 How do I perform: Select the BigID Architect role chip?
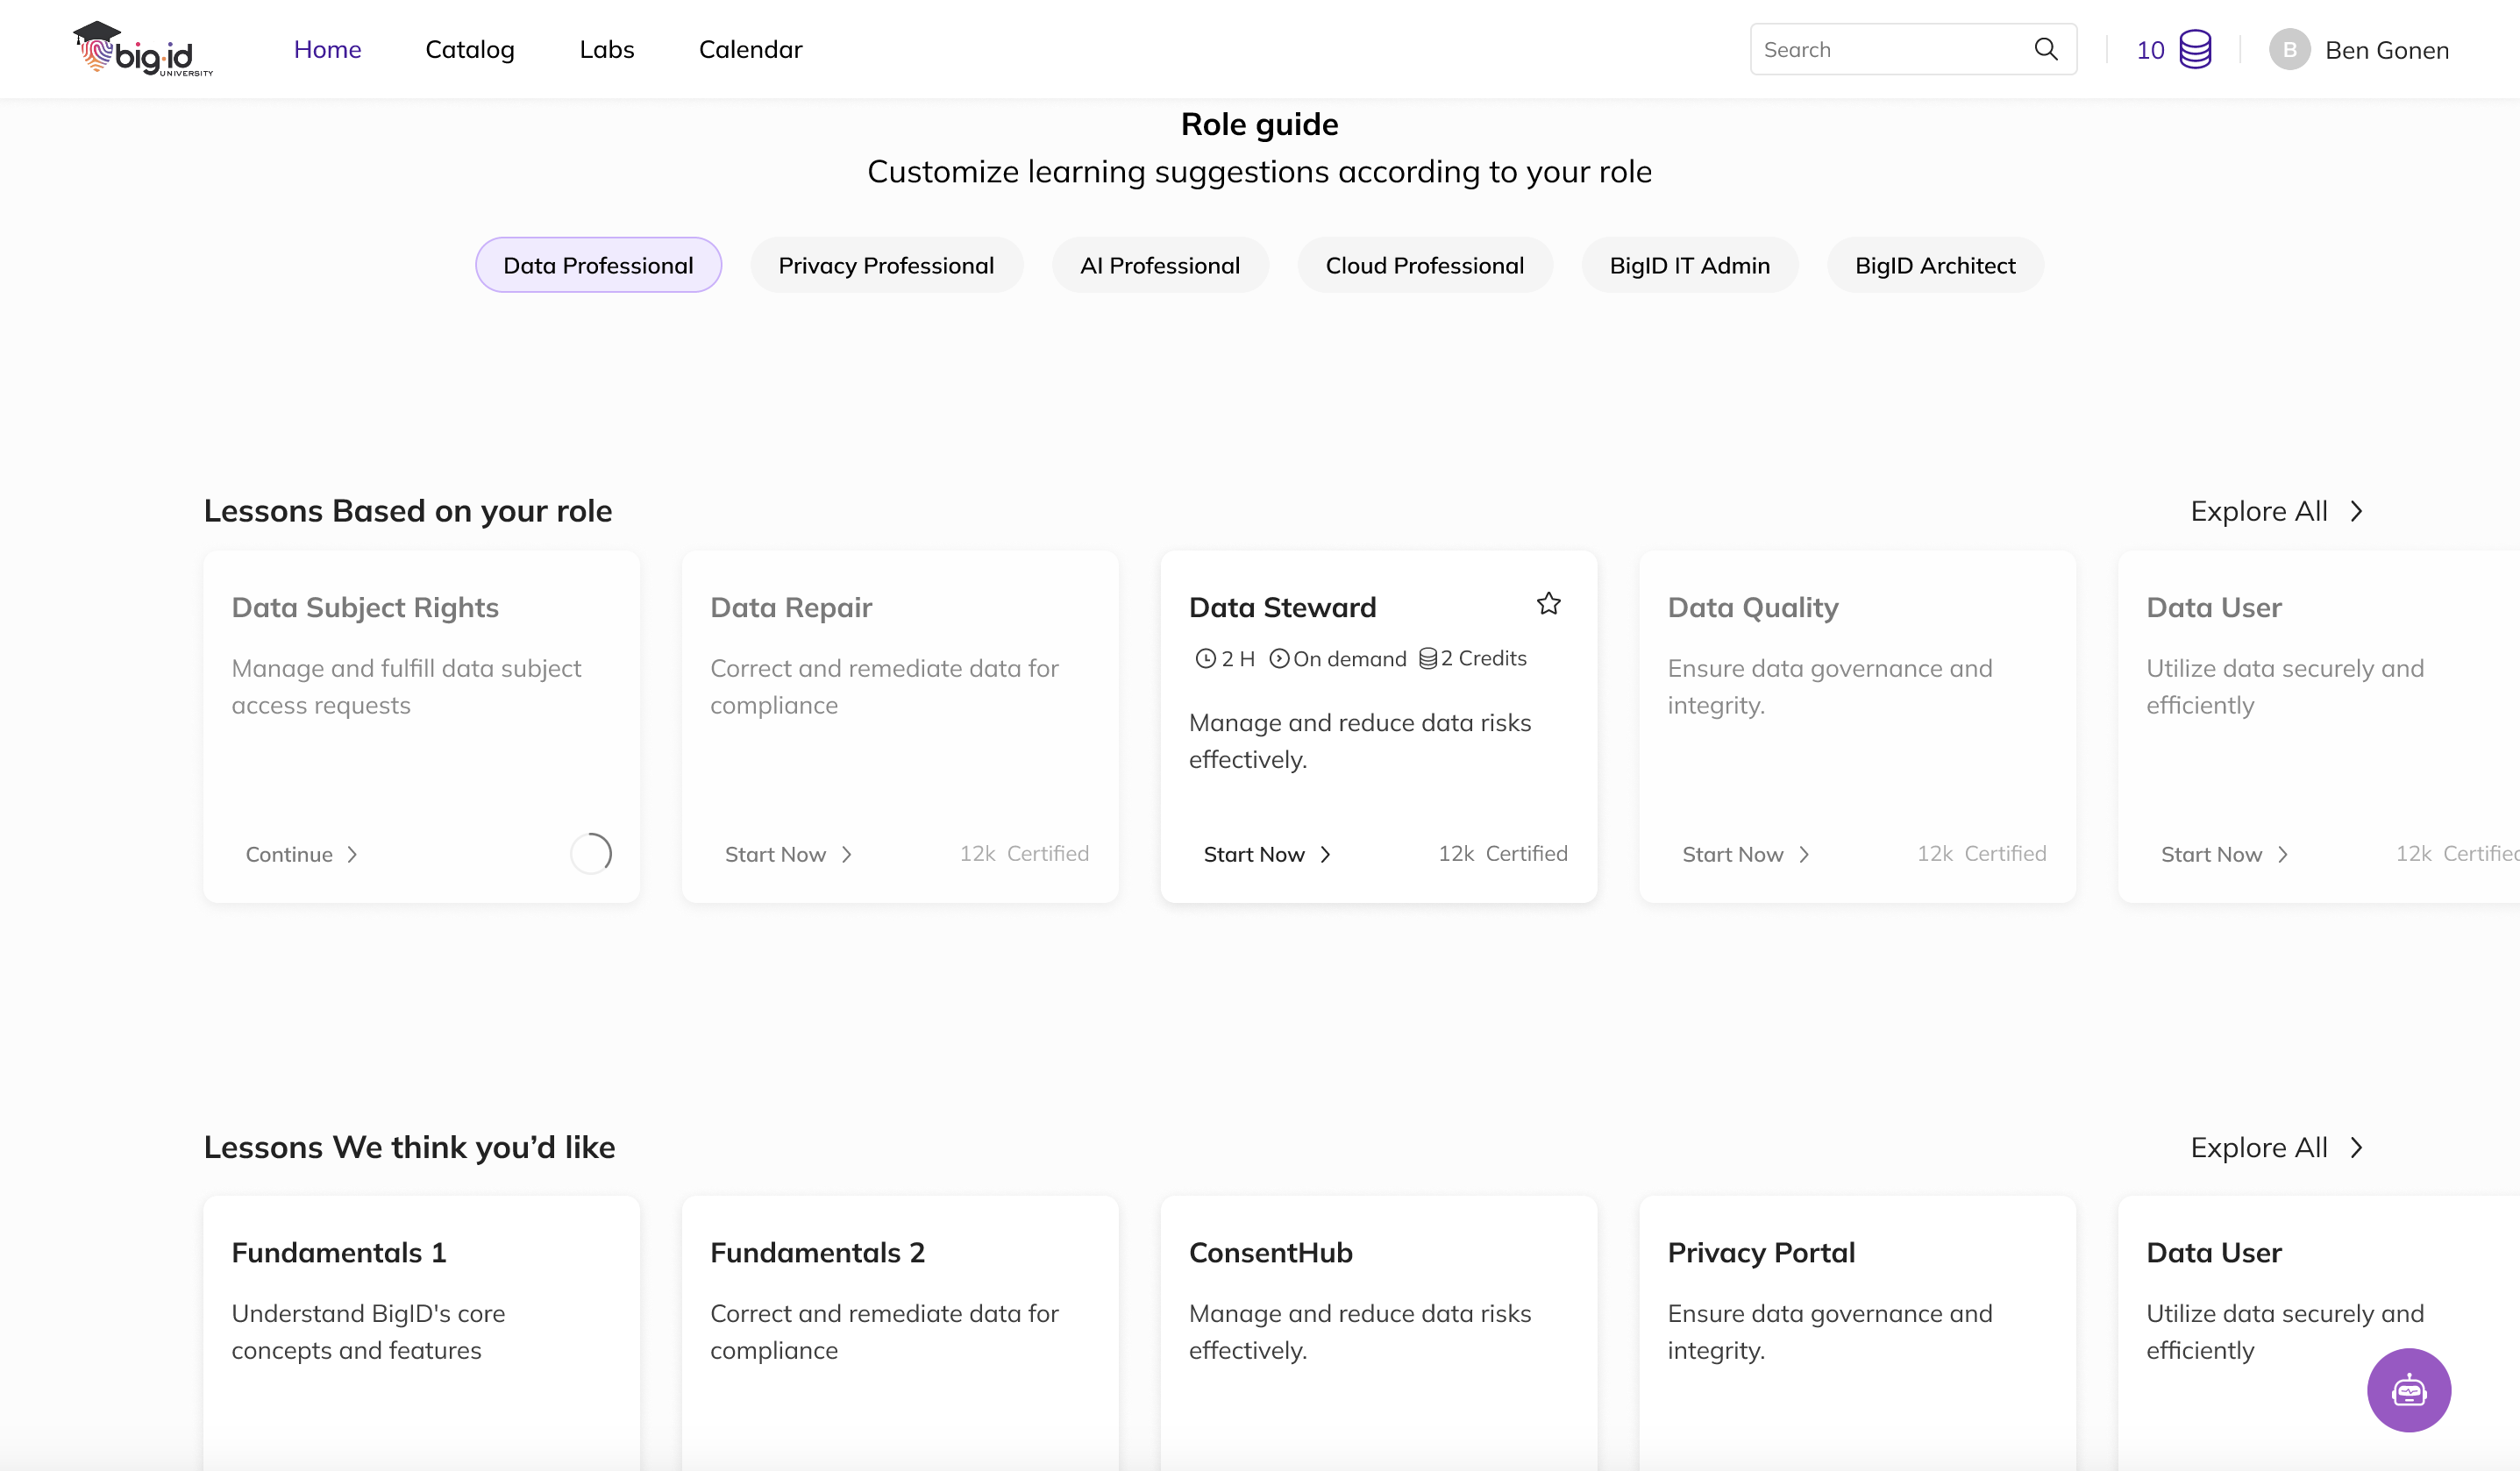[1934, 265]
